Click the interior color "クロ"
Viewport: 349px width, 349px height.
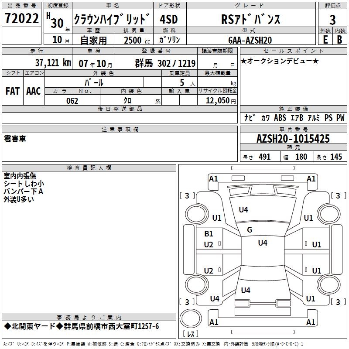click(x=127, y=101)
